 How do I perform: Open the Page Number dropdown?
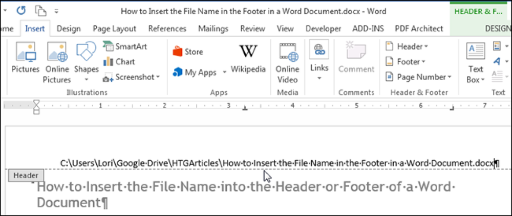click(x=419, y=77)
